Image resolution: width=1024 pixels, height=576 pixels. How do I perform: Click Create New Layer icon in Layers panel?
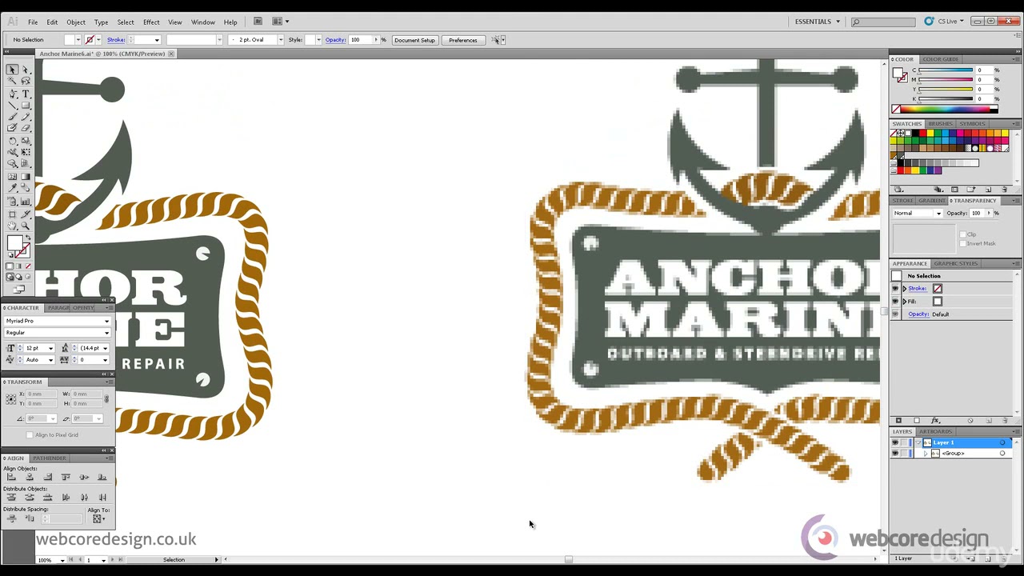pyautogui.click(x=988, y=558)
